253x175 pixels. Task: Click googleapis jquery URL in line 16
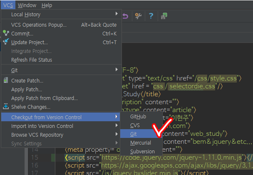tap(177, 165)
